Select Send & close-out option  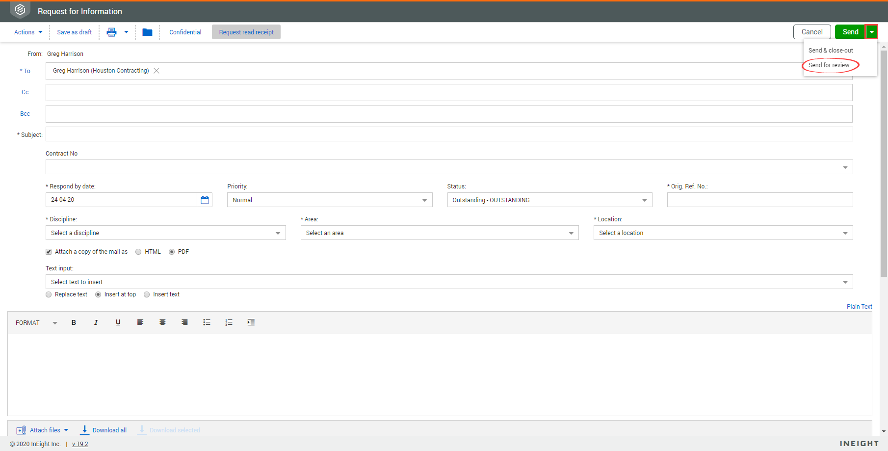click(830, 51)
